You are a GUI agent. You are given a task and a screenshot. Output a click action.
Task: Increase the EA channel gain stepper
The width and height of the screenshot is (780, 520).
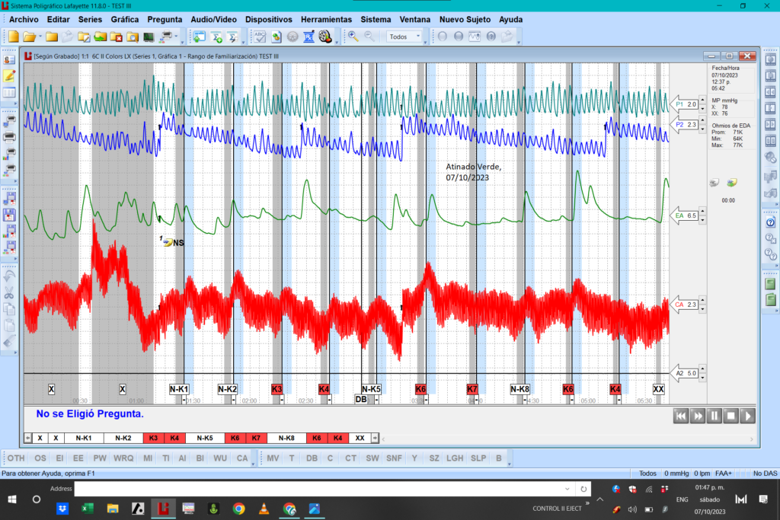click(x=702, y=212)
